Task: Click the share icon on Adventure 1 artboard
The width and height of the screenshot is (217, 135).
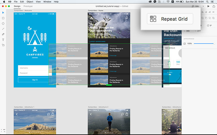Action: pyautogui.click(x=53, y=114)
